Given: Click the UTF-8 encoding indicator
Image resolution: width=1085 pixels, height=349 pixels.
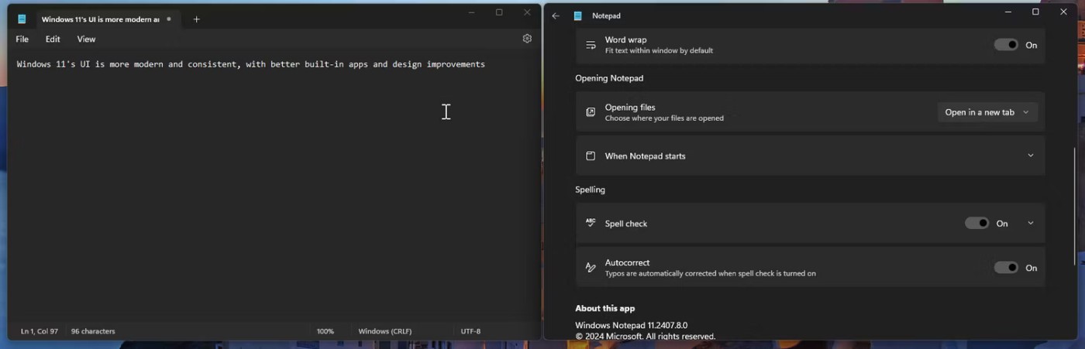Looking at the screenshot, I should pyautogui.click(x=470, y=331).
